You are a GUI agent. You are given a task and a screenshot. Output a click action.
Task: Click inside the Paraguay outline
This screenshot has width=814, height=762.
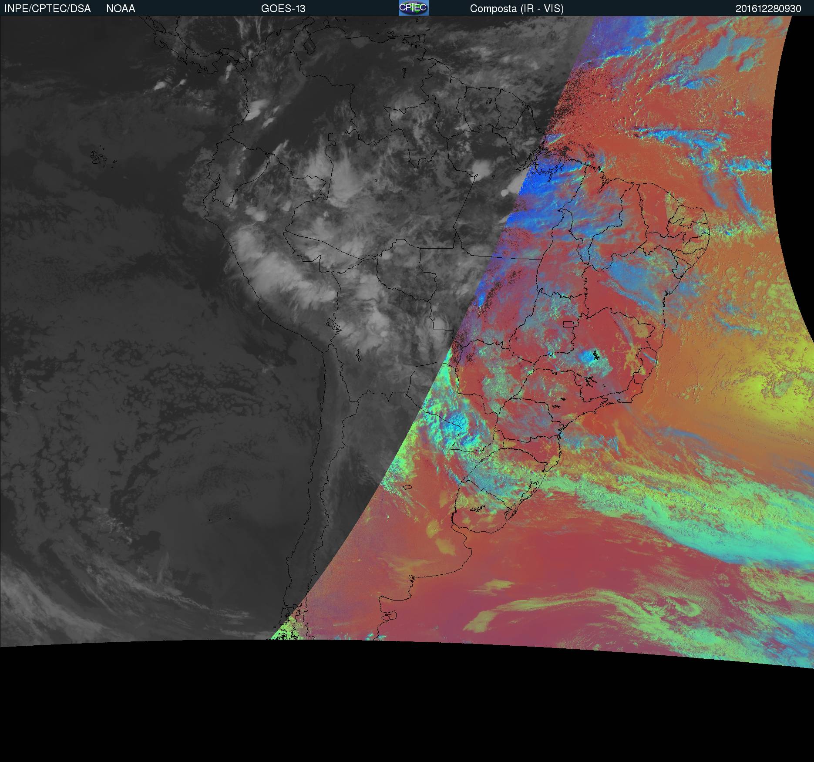click(x=435, y=388)
